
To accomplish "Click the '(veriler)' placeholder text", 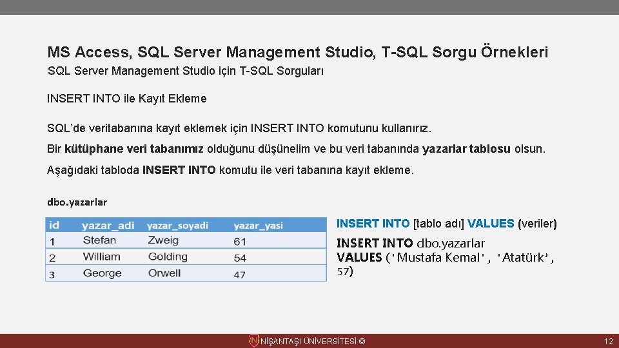I will [537, 224].
